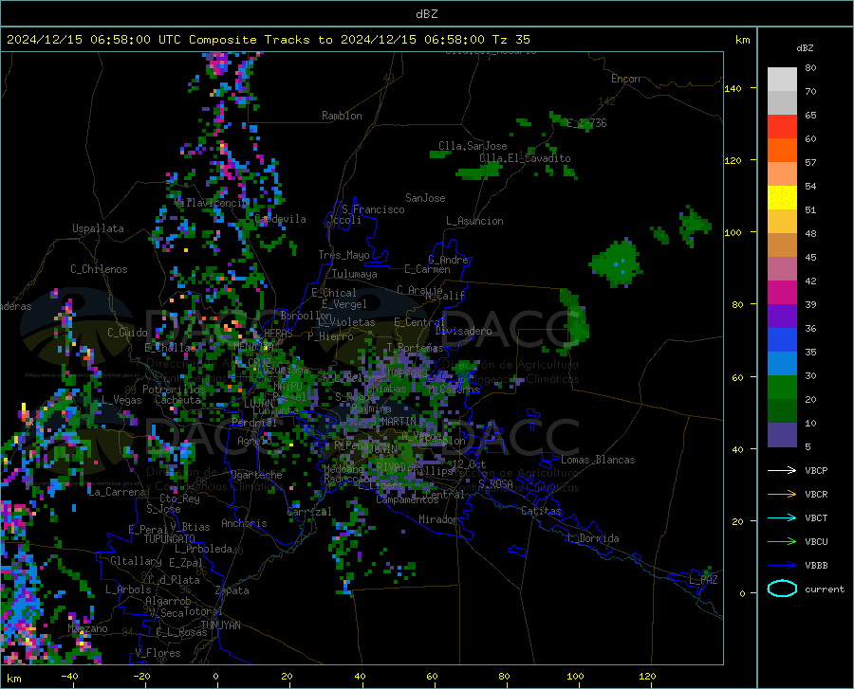854x689 pixels.
Task: Select the green 20-30 dBZ swatch
Action: 782,388
